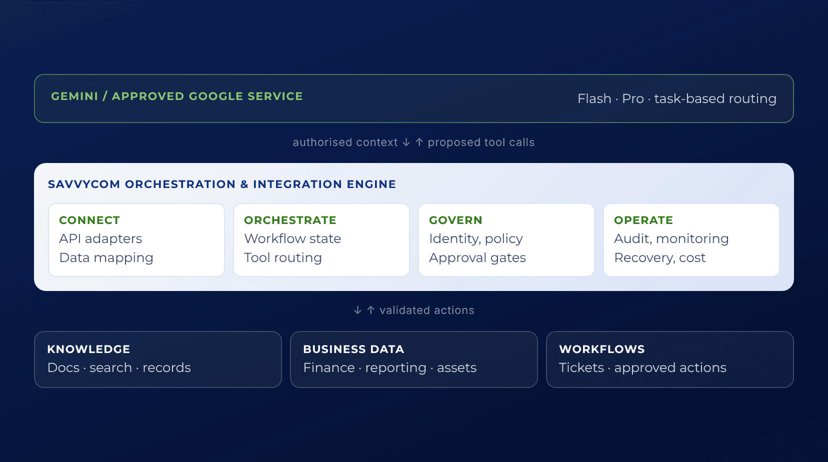Select the 'authorised context' label
The image size is (828, 462).
[345, 142]
